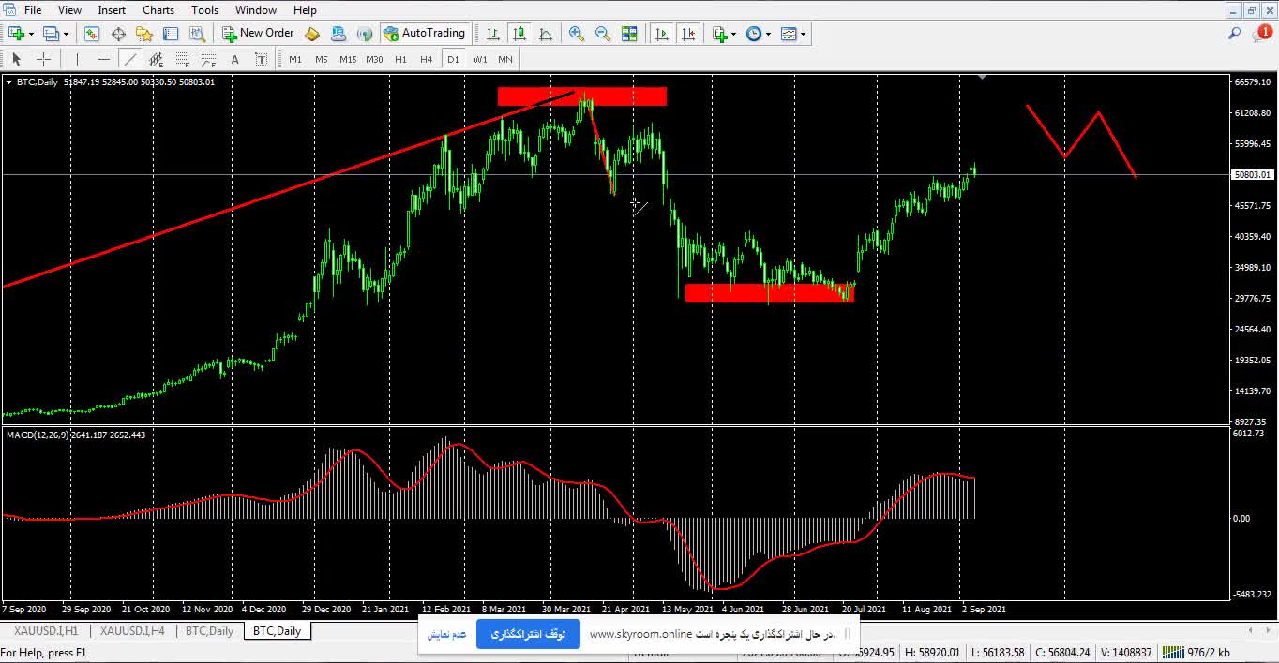Screen dimensions: 1279x663
Task: Choose the Fibonacci Retracement tool
Action: [x=182, y=59]
